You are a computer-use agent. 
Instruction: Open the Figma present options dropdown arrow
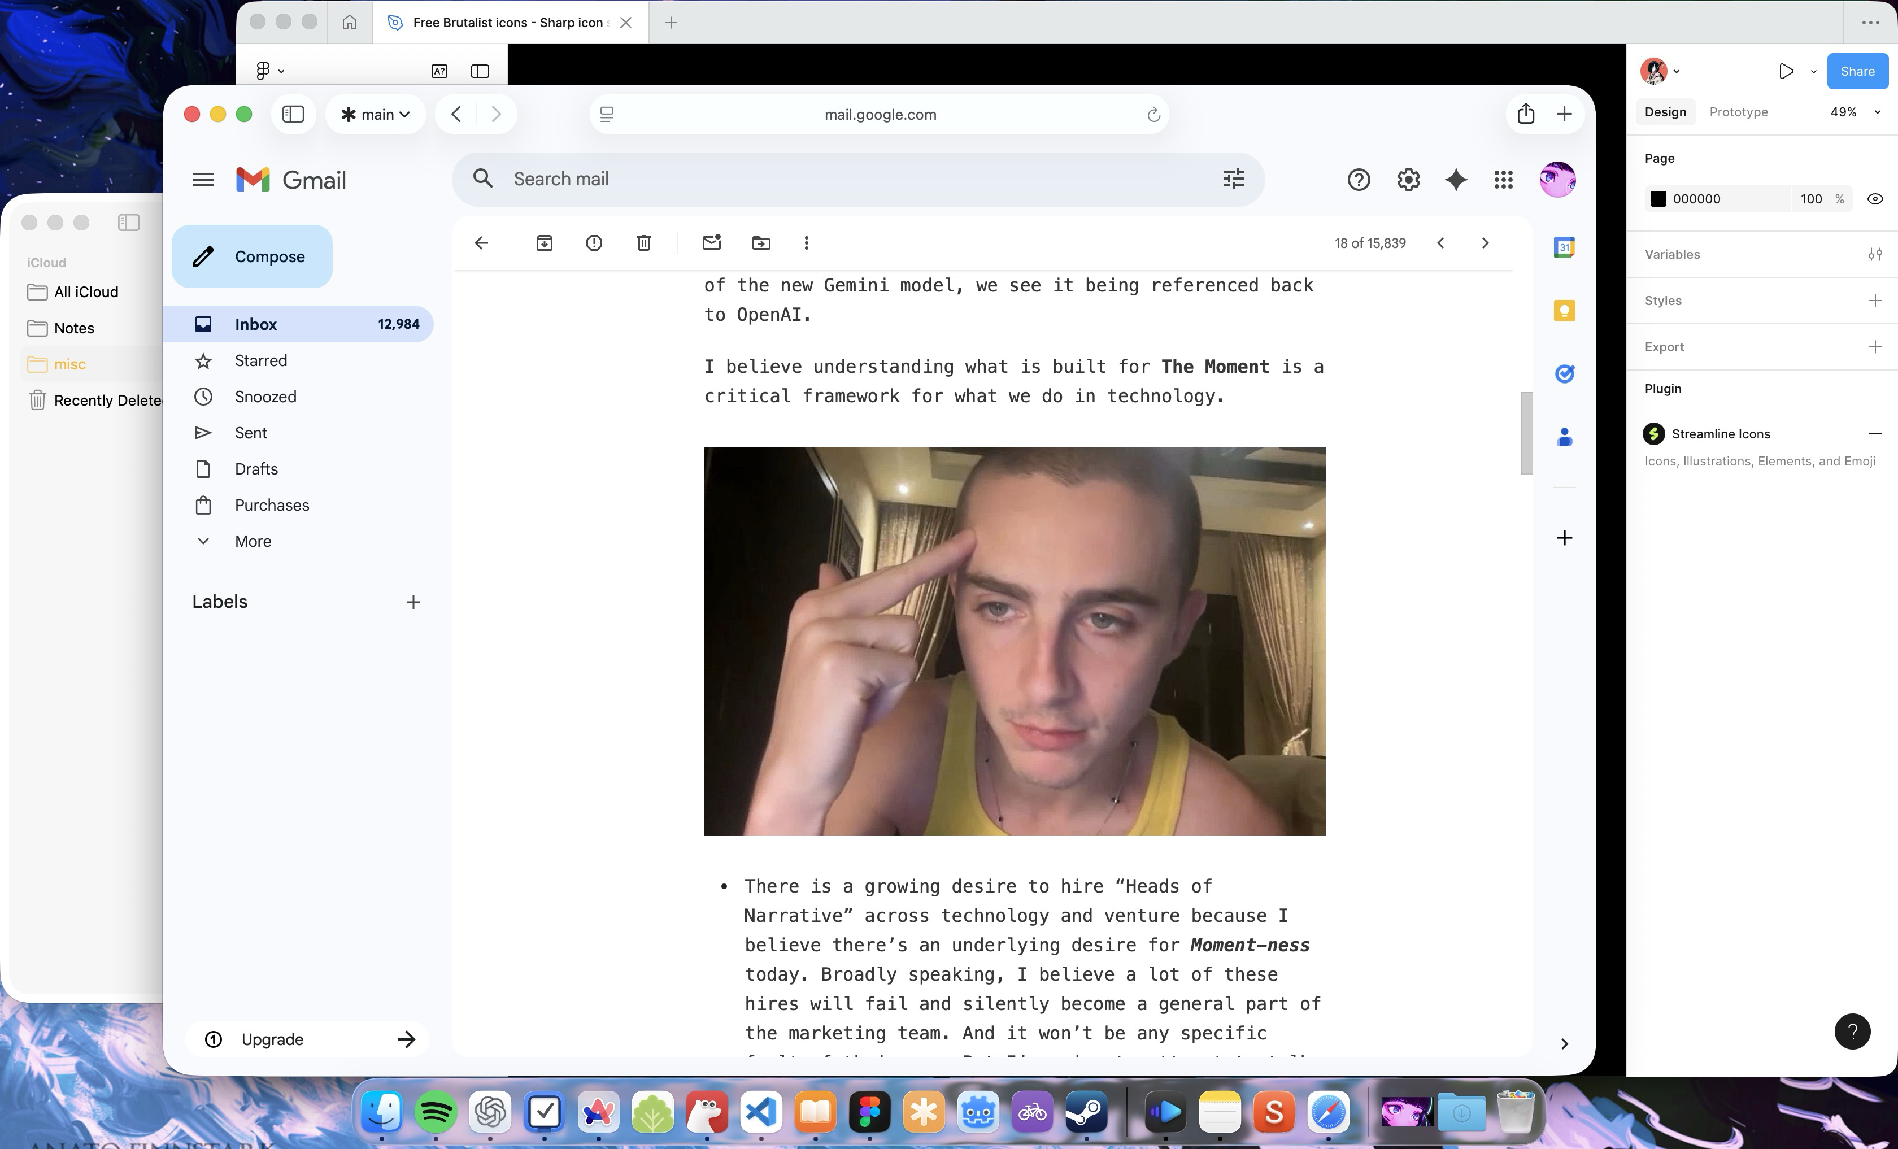1813,72
